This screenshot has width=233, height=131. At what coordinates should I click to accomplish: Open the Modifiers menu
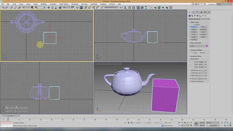click(x=44, y=4)
